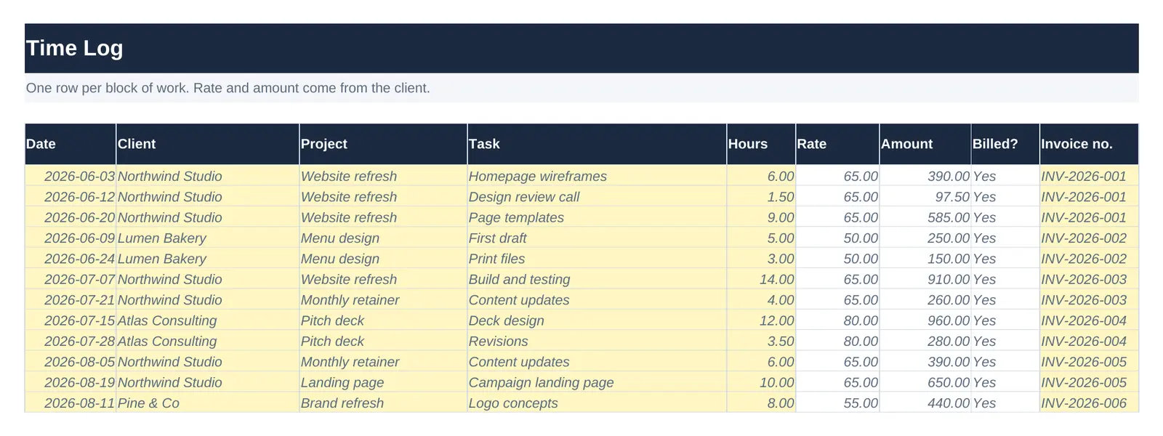Select date cell 2026-06-12
Viewport: 1163px width, 436px height.
pos(71,197)
